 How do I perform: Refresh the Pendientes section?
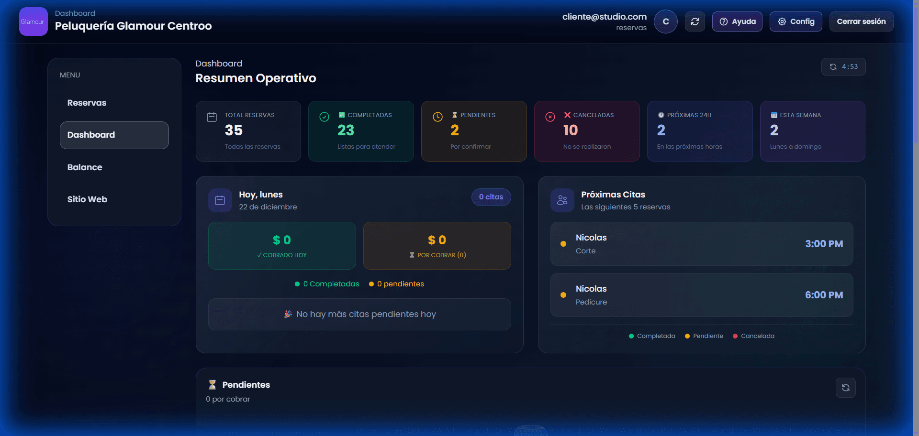[845, 388]
